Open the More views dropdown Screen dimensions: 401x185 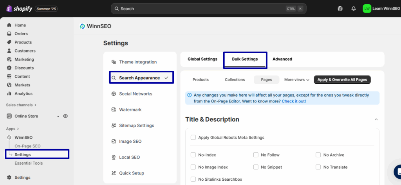pyautogui.click(x=297, y=80)
